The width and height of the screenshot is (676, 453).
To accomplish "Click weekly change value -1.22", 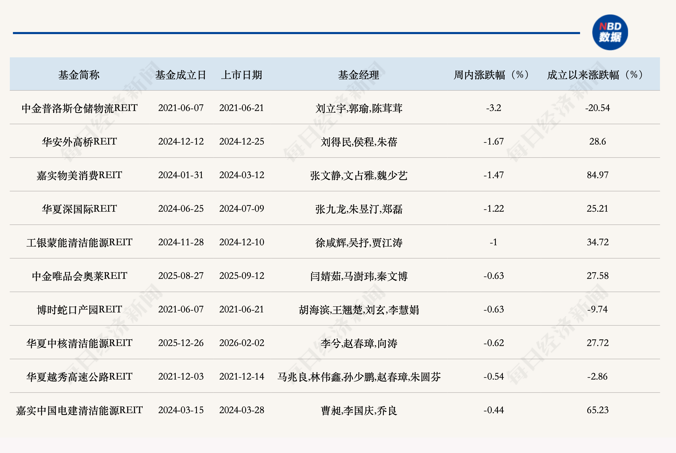I will 493,209.
